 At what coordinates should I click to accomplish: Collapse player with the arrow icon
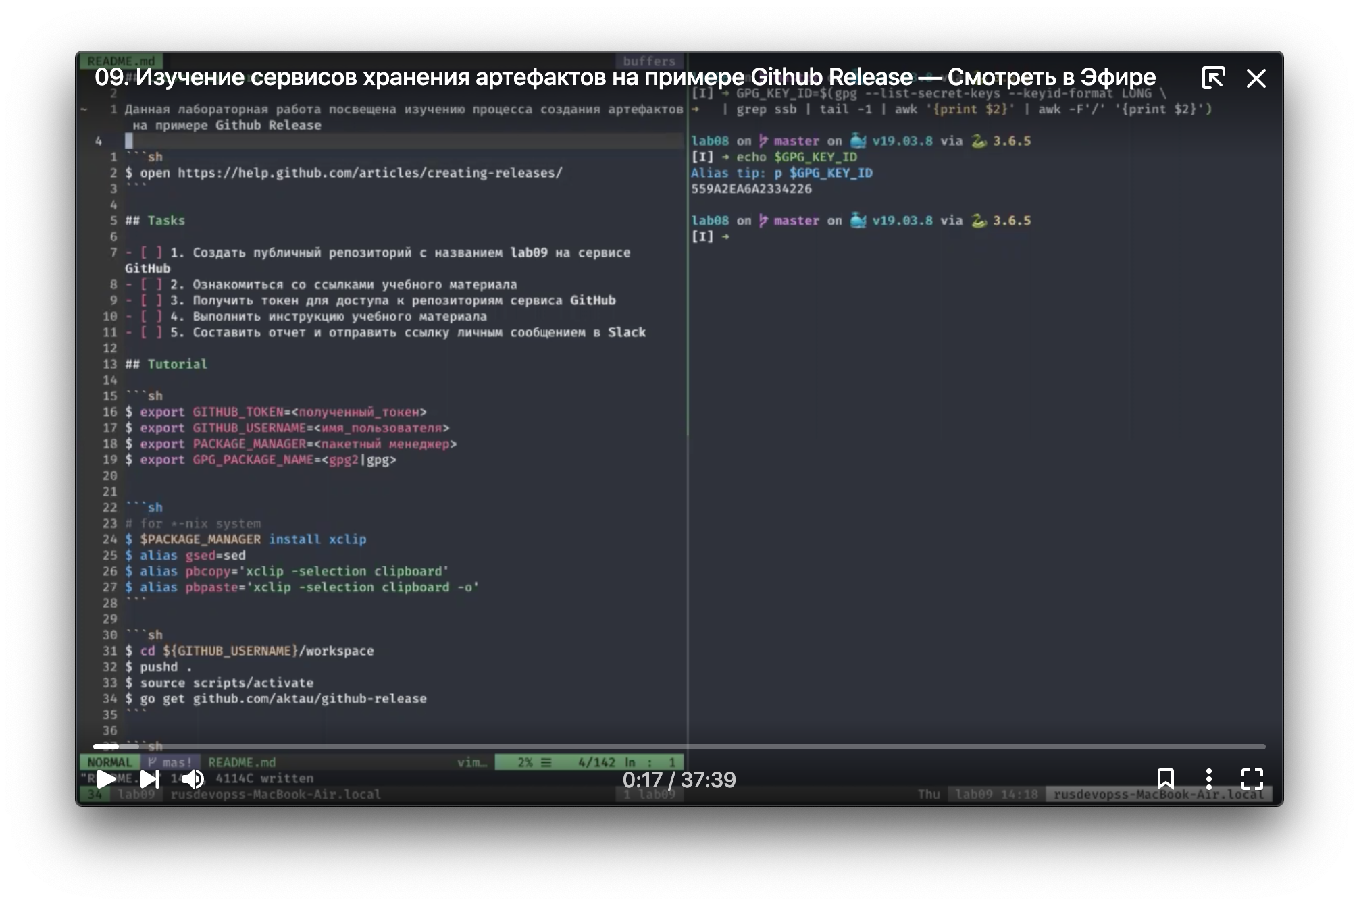point(1213,78)
